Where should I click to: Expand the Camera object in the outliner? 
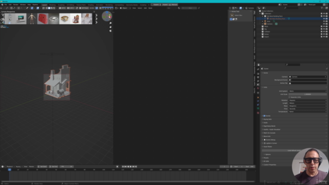tap(263, 24)
